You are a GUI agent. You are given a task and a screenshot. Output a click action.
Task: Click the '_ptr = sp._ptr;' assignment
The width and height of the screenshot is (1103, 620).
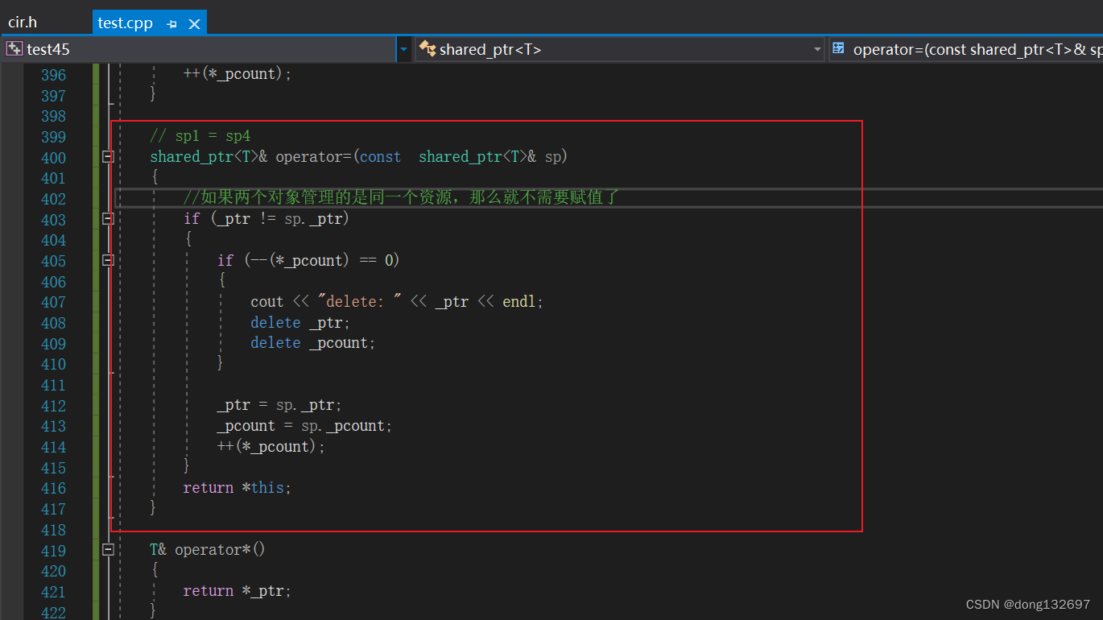point(279,405)
